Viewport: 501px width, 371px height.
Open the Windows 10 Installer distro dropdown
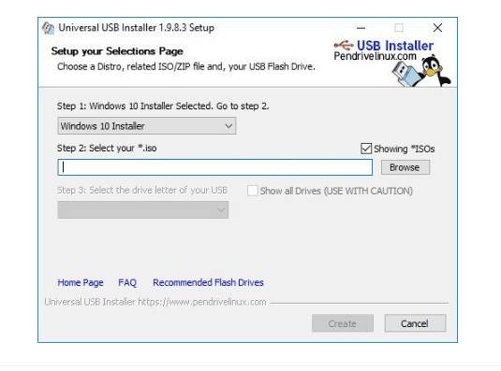[x=147, y=126]
